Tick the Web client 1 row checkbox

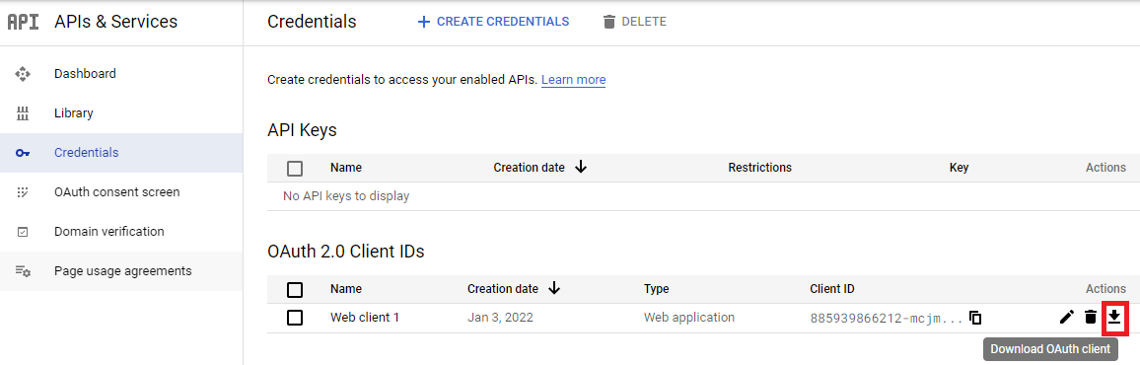coord(295,318)
